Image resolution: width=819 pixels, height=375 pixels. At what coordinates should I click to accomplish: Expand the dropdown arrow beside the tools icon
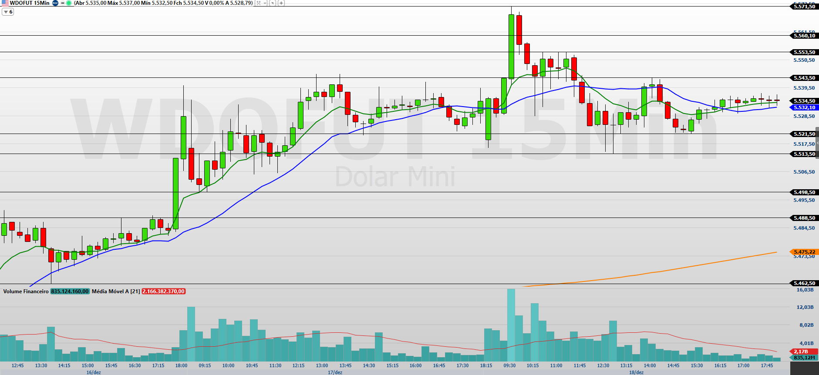(x=265, y=3)
